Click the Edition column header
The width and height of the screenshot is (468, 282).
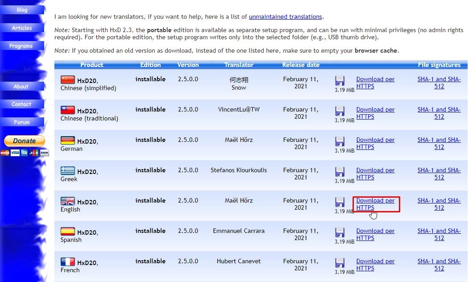click(x=151, y=65)
